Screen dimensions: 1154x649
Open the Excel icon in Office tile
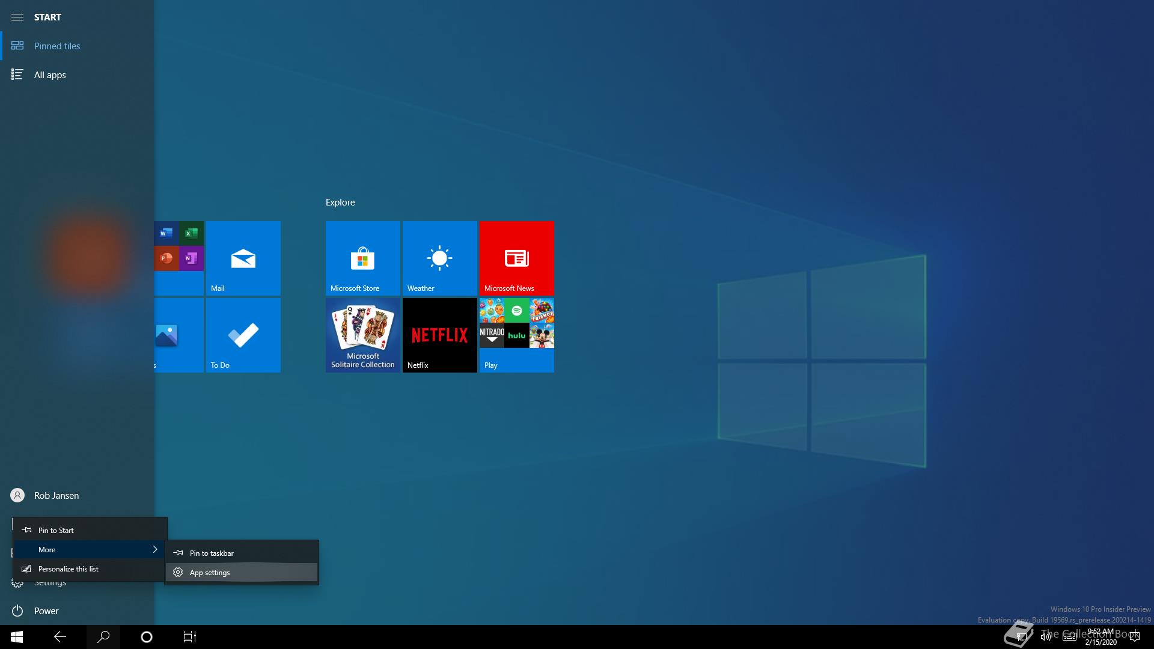[191, 233]
